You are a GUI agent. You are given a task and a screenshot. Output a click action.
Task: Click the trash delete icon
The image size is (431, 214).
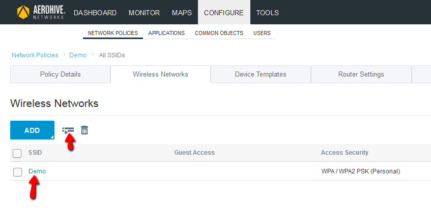coord(84,130)
